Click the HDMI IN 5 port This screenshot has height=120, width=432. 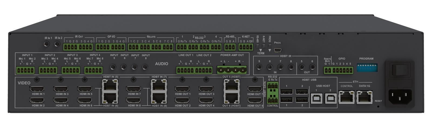pos(85,89)
